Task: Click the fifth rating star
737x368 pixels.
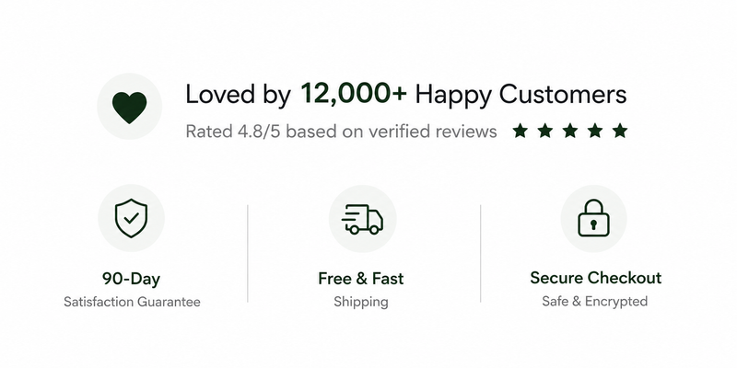Action: tap(620, 131)
